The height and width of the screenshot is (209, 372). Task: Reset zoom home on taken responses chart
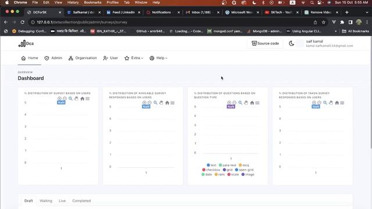point(337,103)
